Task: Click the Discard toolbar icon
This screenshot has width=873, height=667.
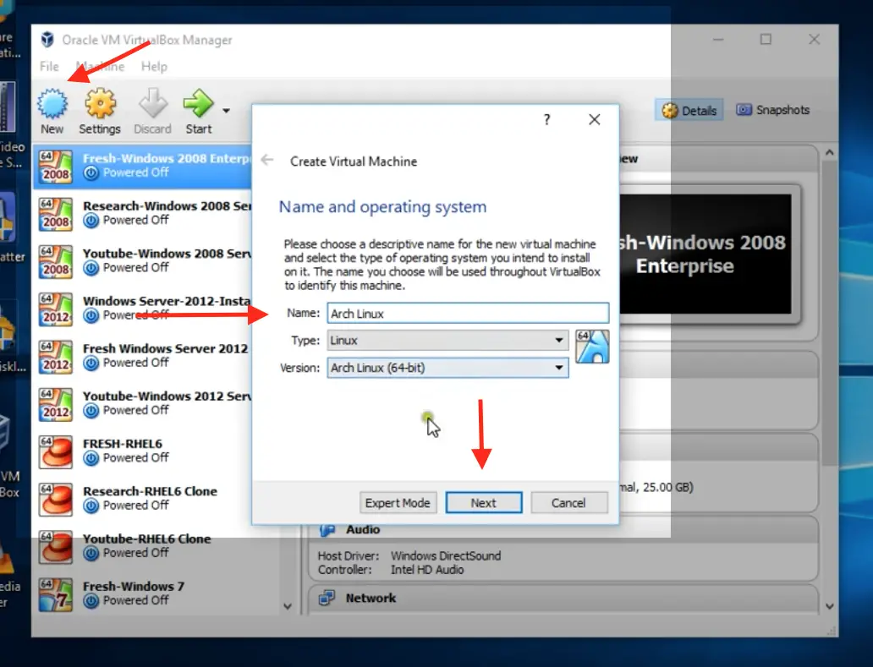Action: click(152, 107)
